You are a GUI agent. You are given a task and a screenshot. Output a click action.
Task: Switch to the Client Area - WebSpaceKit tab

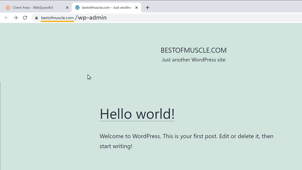point(36,7)
